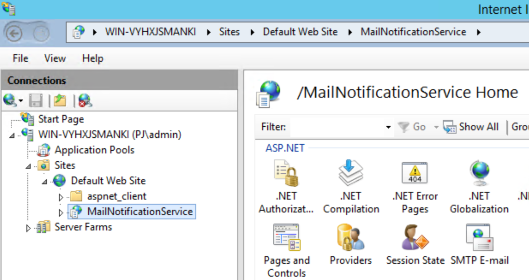Screen dimensions: 529x280
Task: Click the ASP.NET group heading
Action: pos(285,148)
